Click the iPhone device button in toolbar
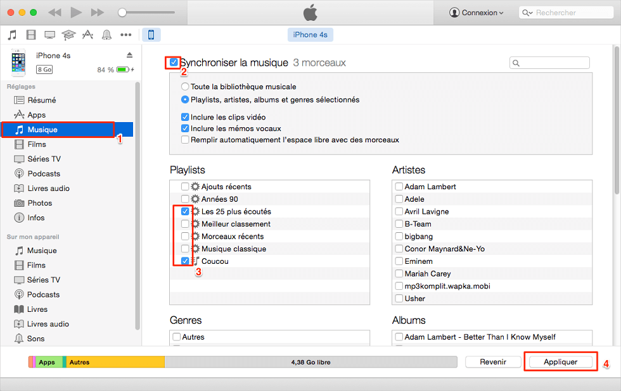 [151, 35]
